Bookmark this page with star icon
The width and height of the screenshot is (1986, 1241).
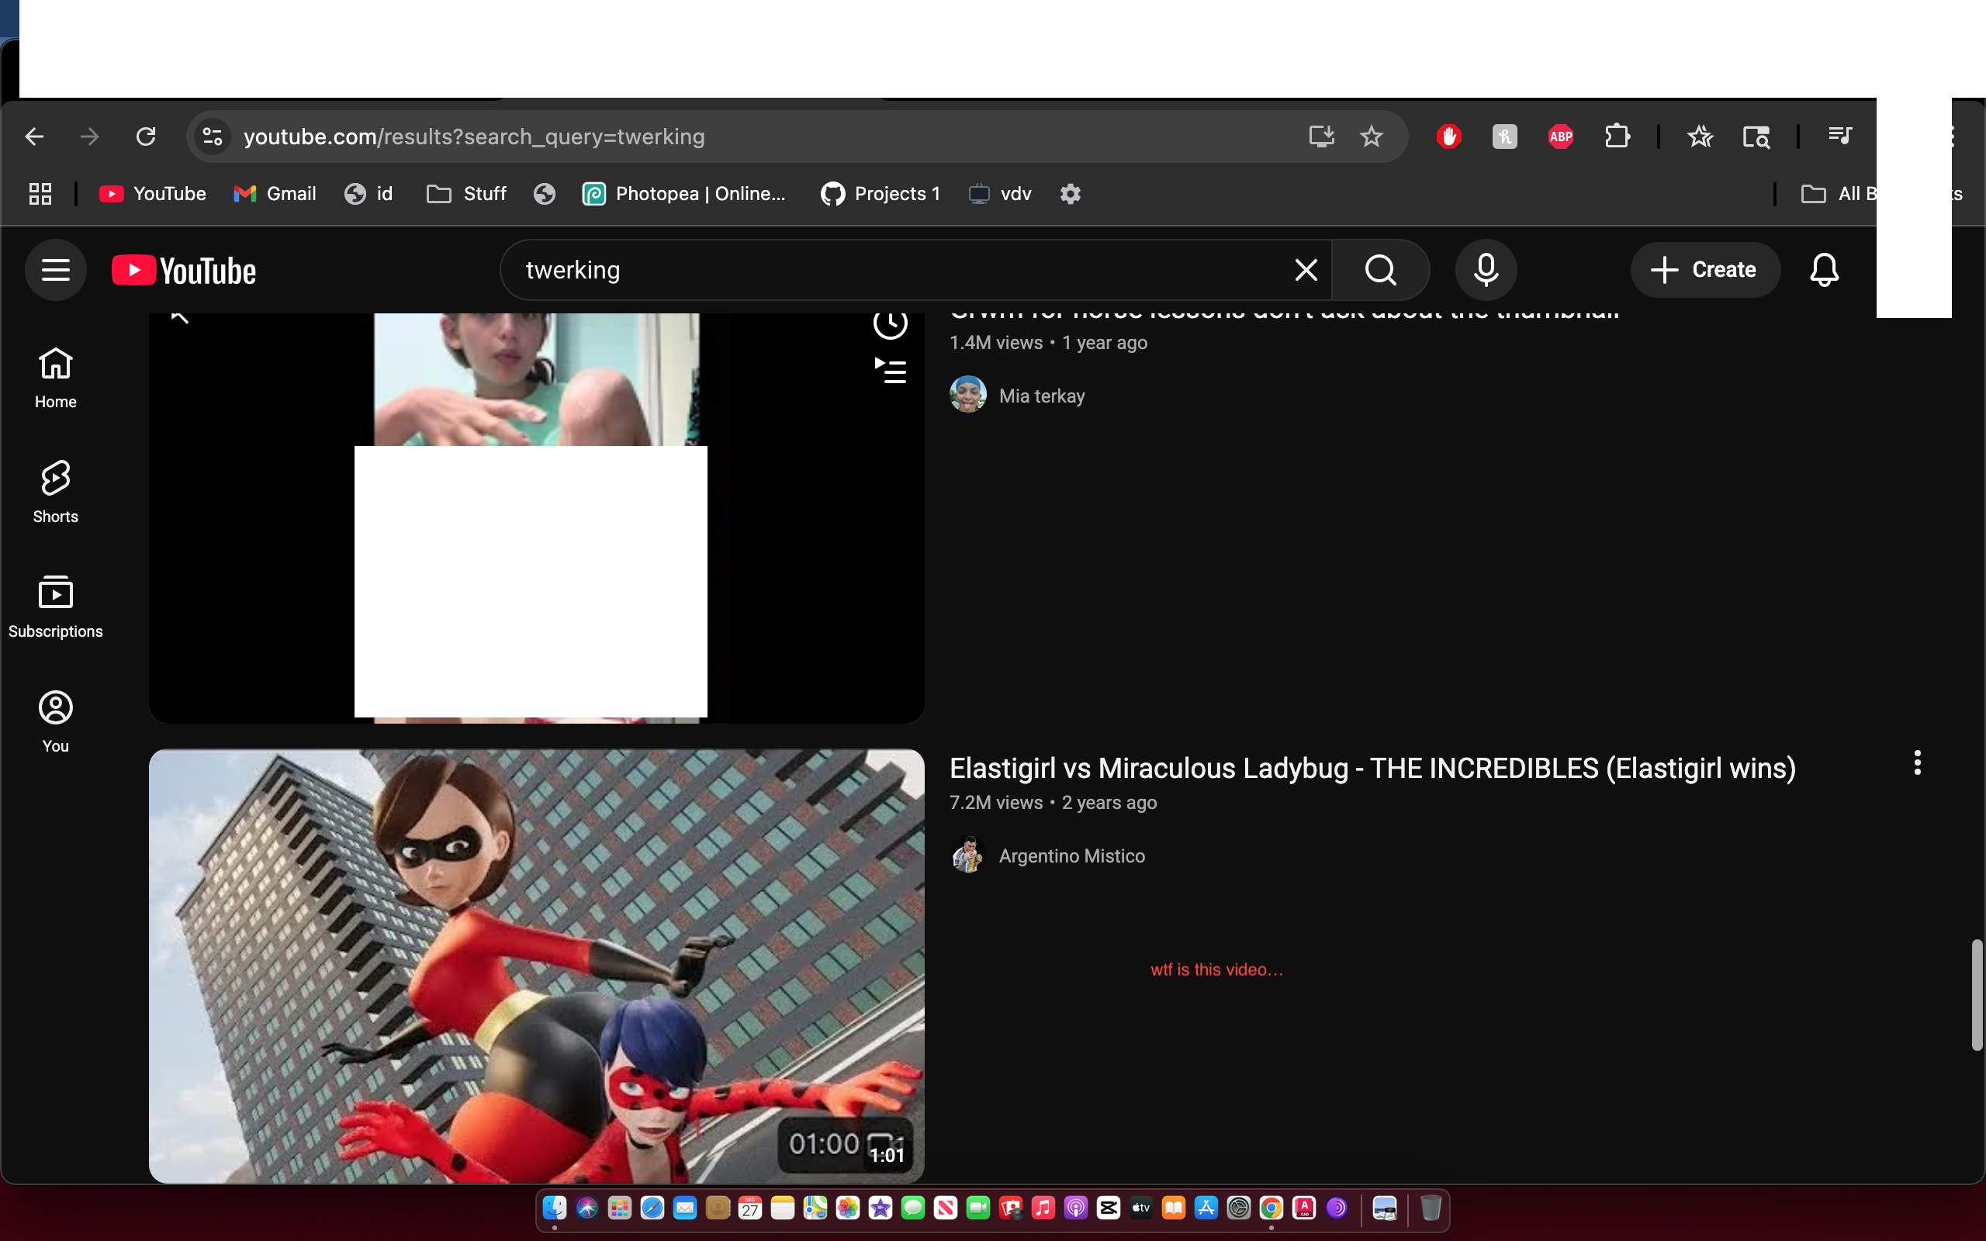coord(1372,137)
